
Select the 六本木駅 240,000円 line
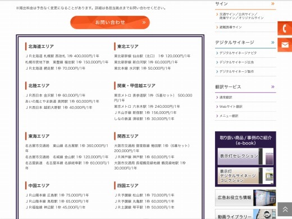point(147,107)
